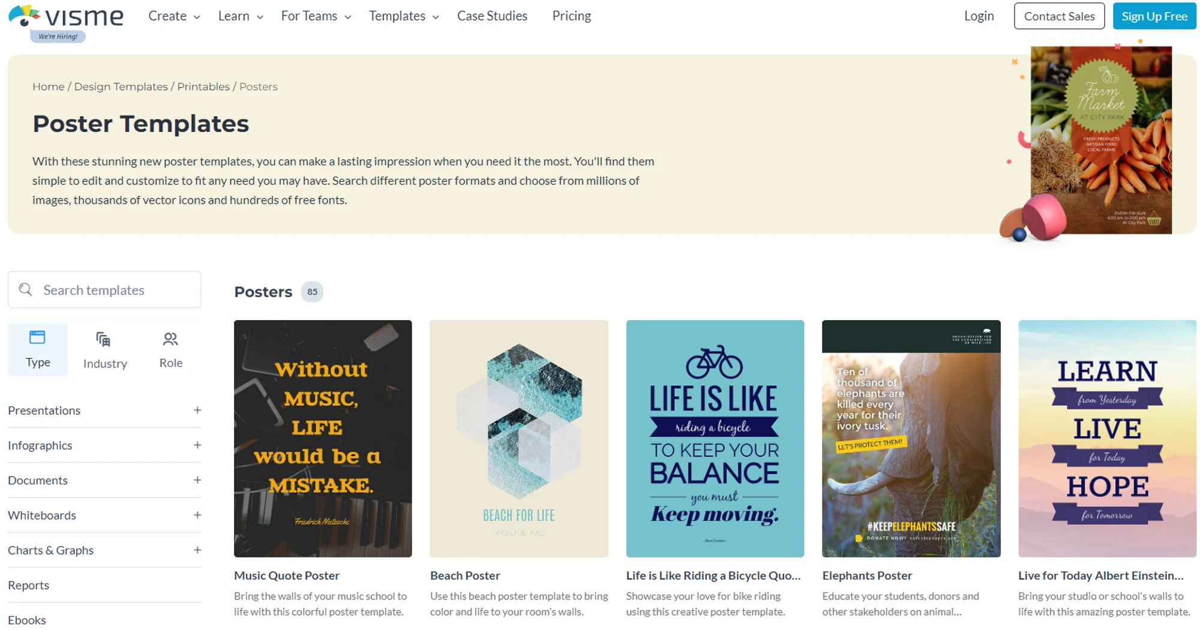Screen dimensions: 1200x630
Task: Open the Music Quote Poster thumbnail
Action: (x=323, y=439)
